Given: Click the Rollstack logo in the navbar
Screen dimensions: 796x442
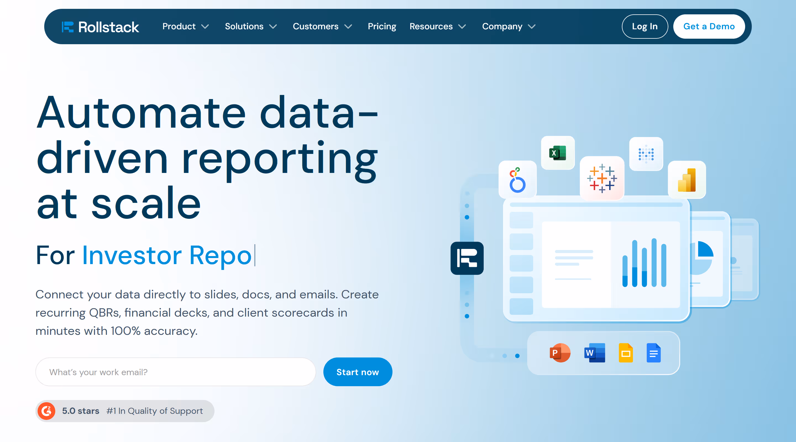Looking at the screenshot, I should [x=100, y=27].
